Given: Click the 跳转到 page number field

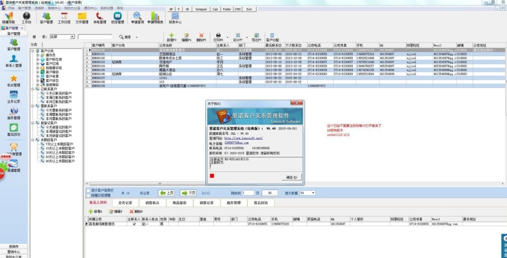Looking at the screenshot, I should tap(248, 193).
